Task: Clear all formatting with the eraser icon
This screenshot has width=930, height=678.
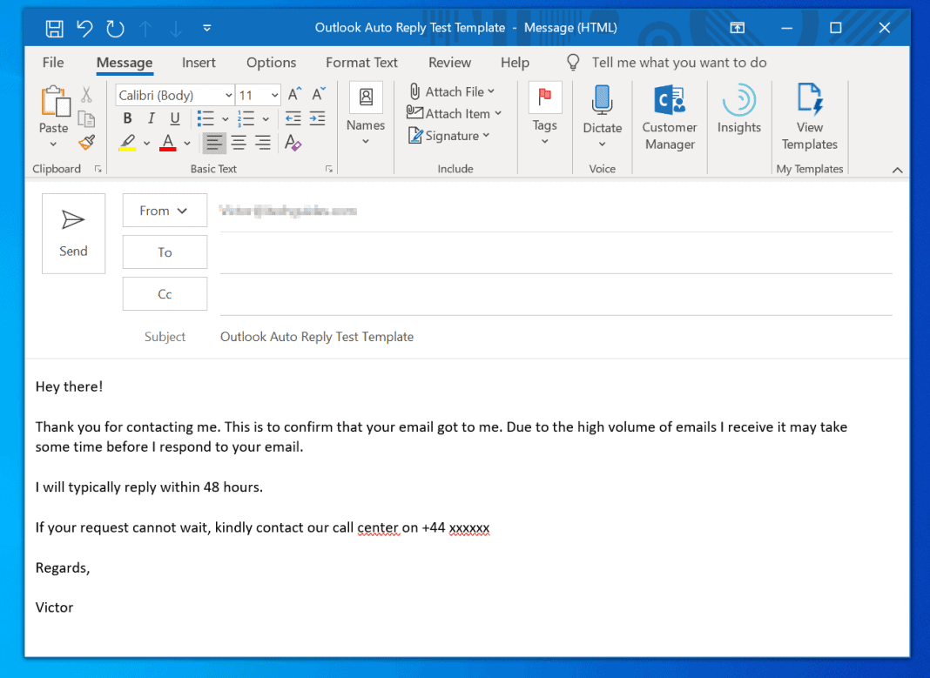Action: 293,142
